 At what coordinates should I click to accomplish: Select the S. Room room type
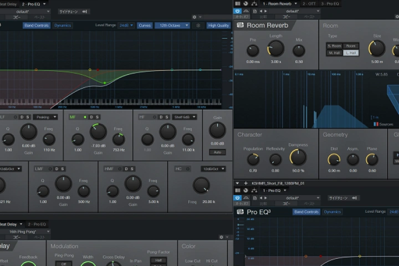(x=334, y=46)
